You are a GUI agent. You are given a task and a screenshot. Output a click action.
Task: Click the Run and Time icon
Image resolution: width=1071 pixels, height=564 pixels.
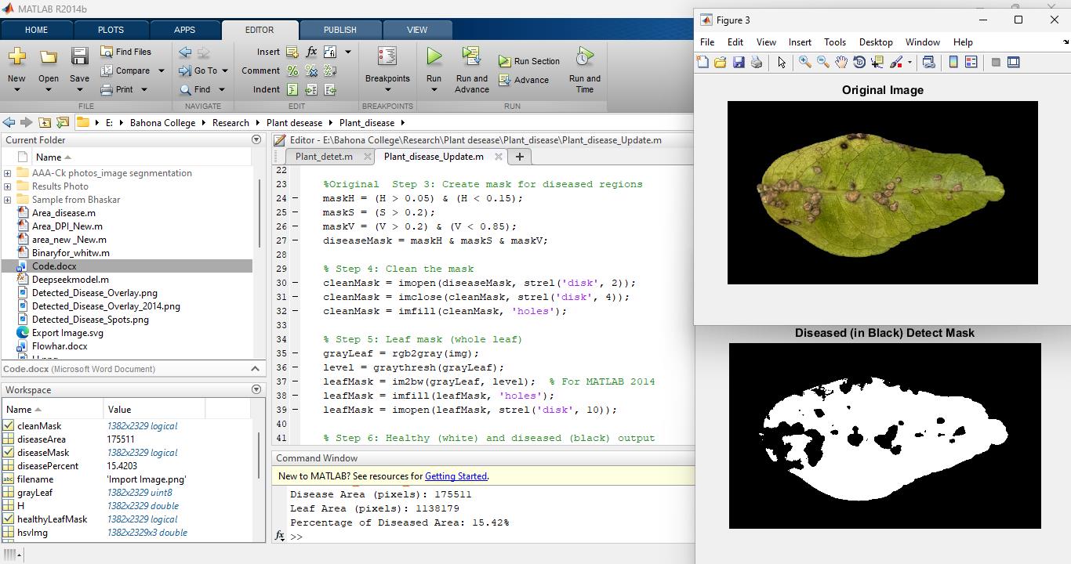pos(584,56)
